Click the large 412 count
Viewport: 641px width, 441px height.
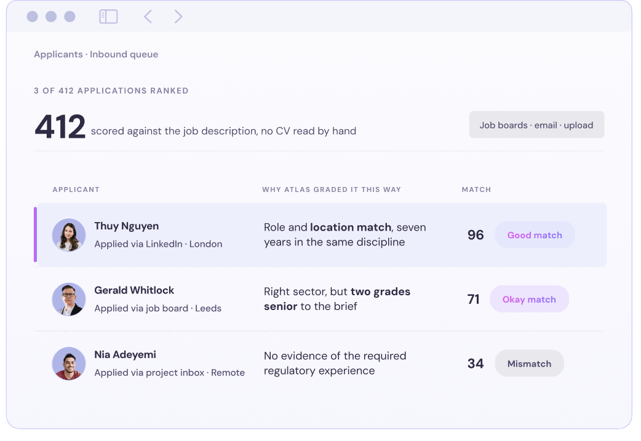click(x=60, y=127)
